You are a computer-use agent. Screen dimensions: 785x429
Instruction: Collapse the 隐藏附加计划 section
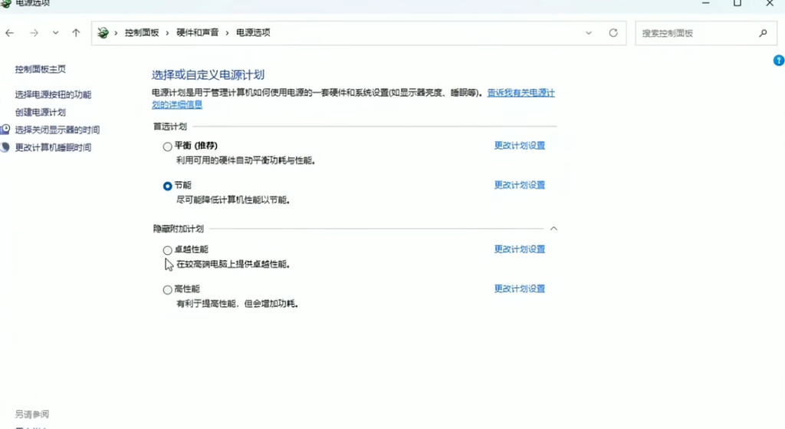click(553, 229)
